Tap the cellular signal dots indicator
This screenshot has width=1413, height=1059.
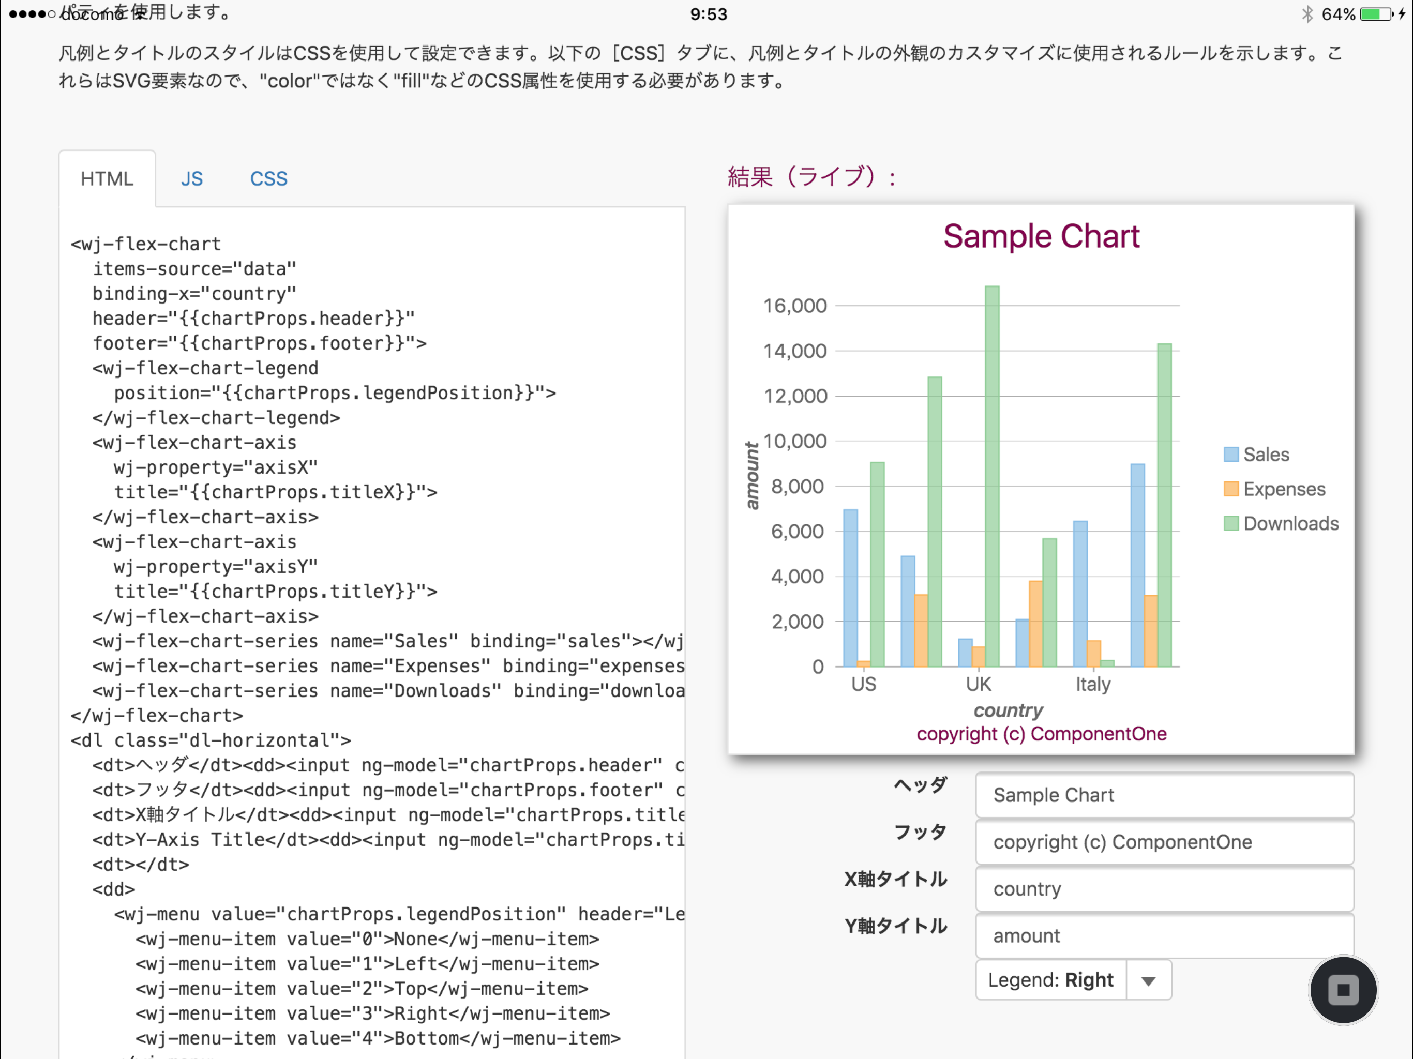(x=32, y=14)
